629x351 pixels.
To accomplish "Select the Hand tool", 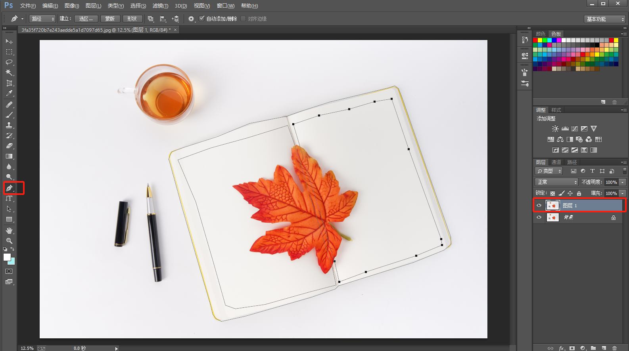I will coord(9,231).
